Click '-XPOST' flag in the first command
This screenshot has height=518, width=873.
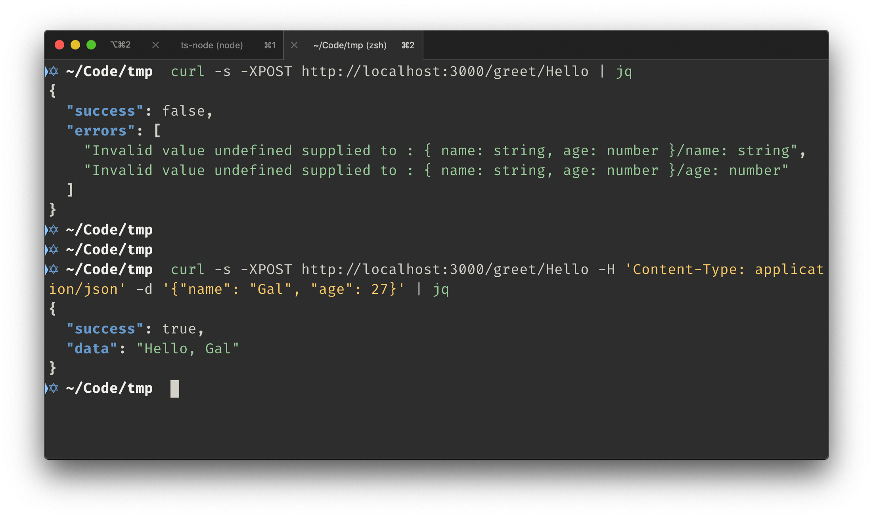coord(266,71)
